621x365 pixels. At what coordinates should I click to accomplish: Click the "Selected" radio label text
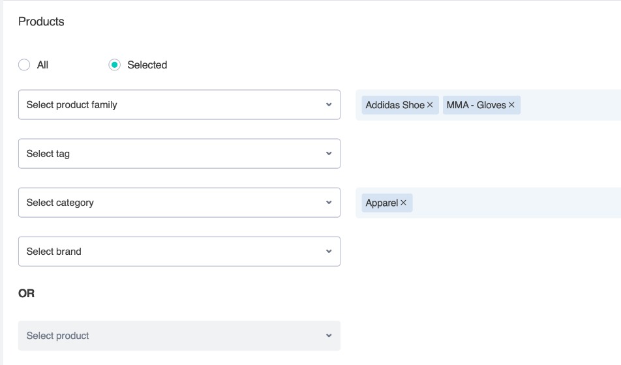click(147, 65)
